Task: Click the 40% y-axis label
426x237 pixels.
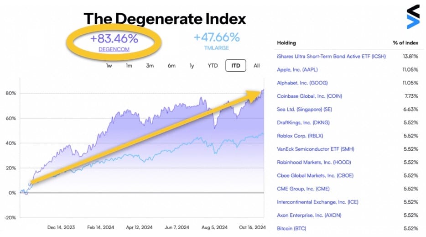Action: (10, 143)
